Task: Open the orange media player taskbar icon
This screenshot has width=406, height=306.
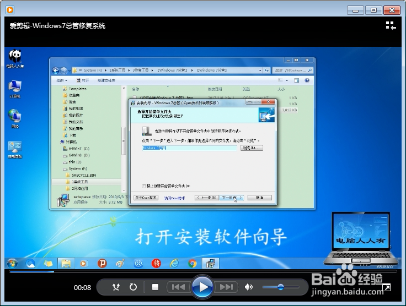Action: [83, 264]
